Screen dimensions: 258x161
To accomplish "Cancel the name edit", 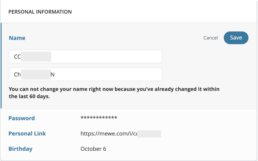I will (211, 38).
